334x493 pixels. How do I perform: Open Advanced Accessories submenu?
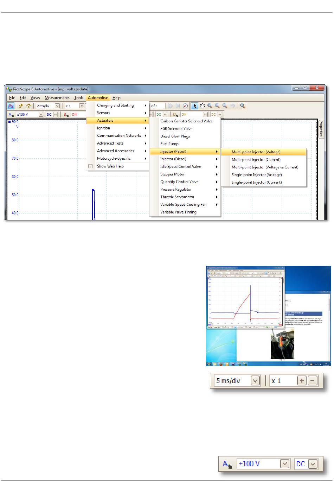[118, 151]
